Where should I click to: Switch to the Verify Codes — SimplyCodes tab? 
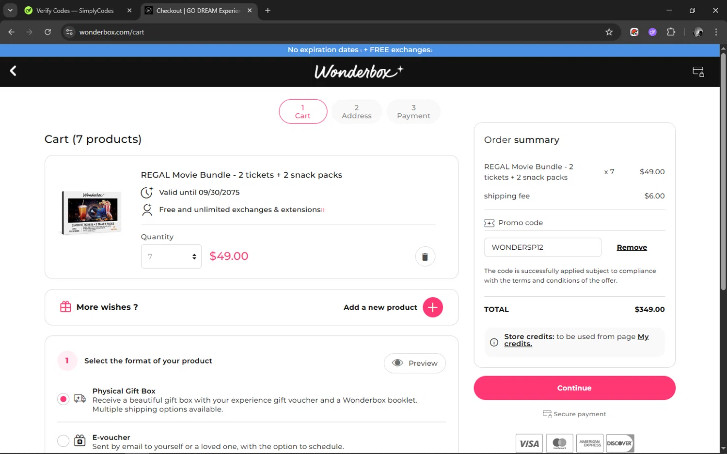[x=75, y=11]
